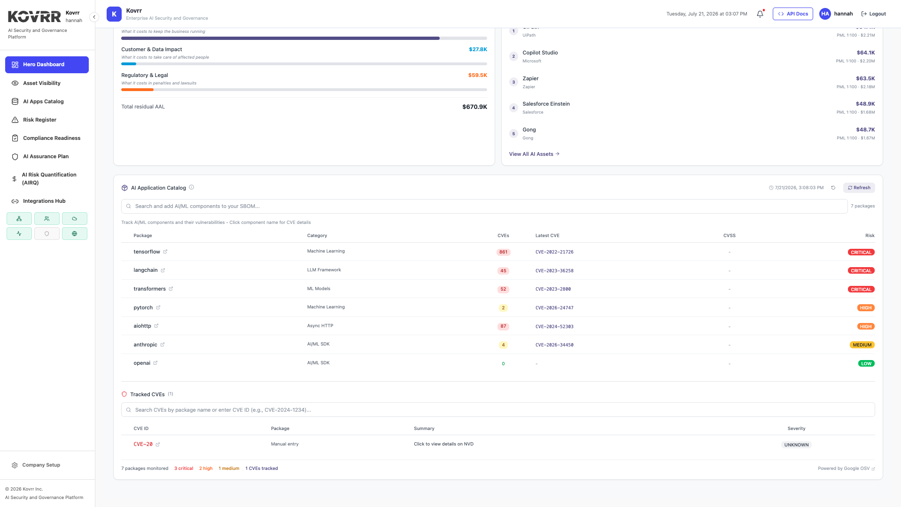Open aiohttp external link icon
901x507 pixels.
[156, 326]
